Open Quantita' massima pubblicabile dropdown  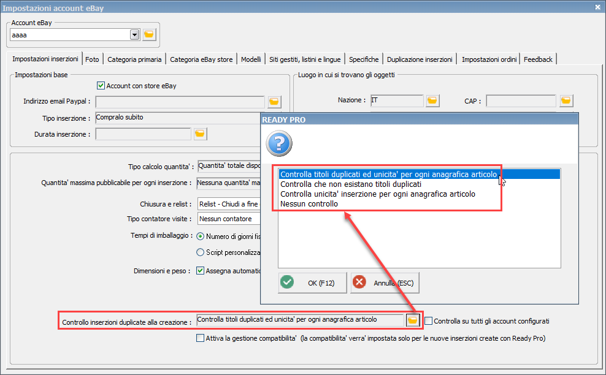[x=228, y=183]
